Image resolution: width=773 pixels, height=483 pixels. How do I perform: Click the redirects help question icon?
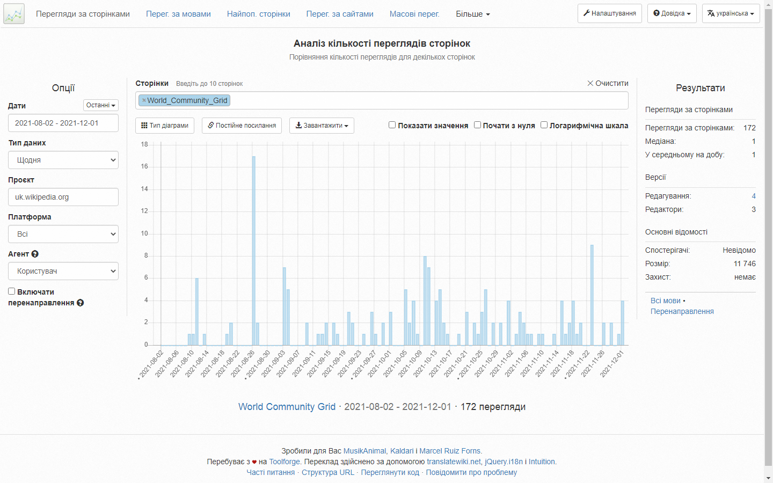[x=80, y=303]
